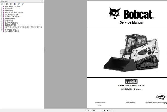
Task: Click the Bobcat logo on the cover page
Action: pyautogui.click(x=131, y=13)
